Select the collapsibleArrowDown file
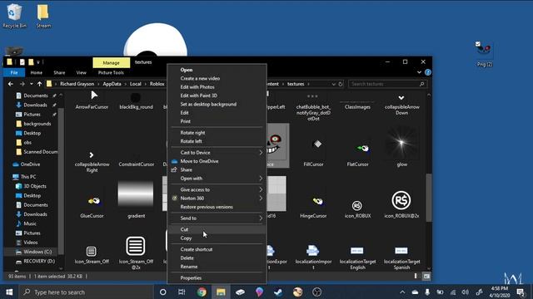This screenshot has height=299, width=533. tap(401, 104)
